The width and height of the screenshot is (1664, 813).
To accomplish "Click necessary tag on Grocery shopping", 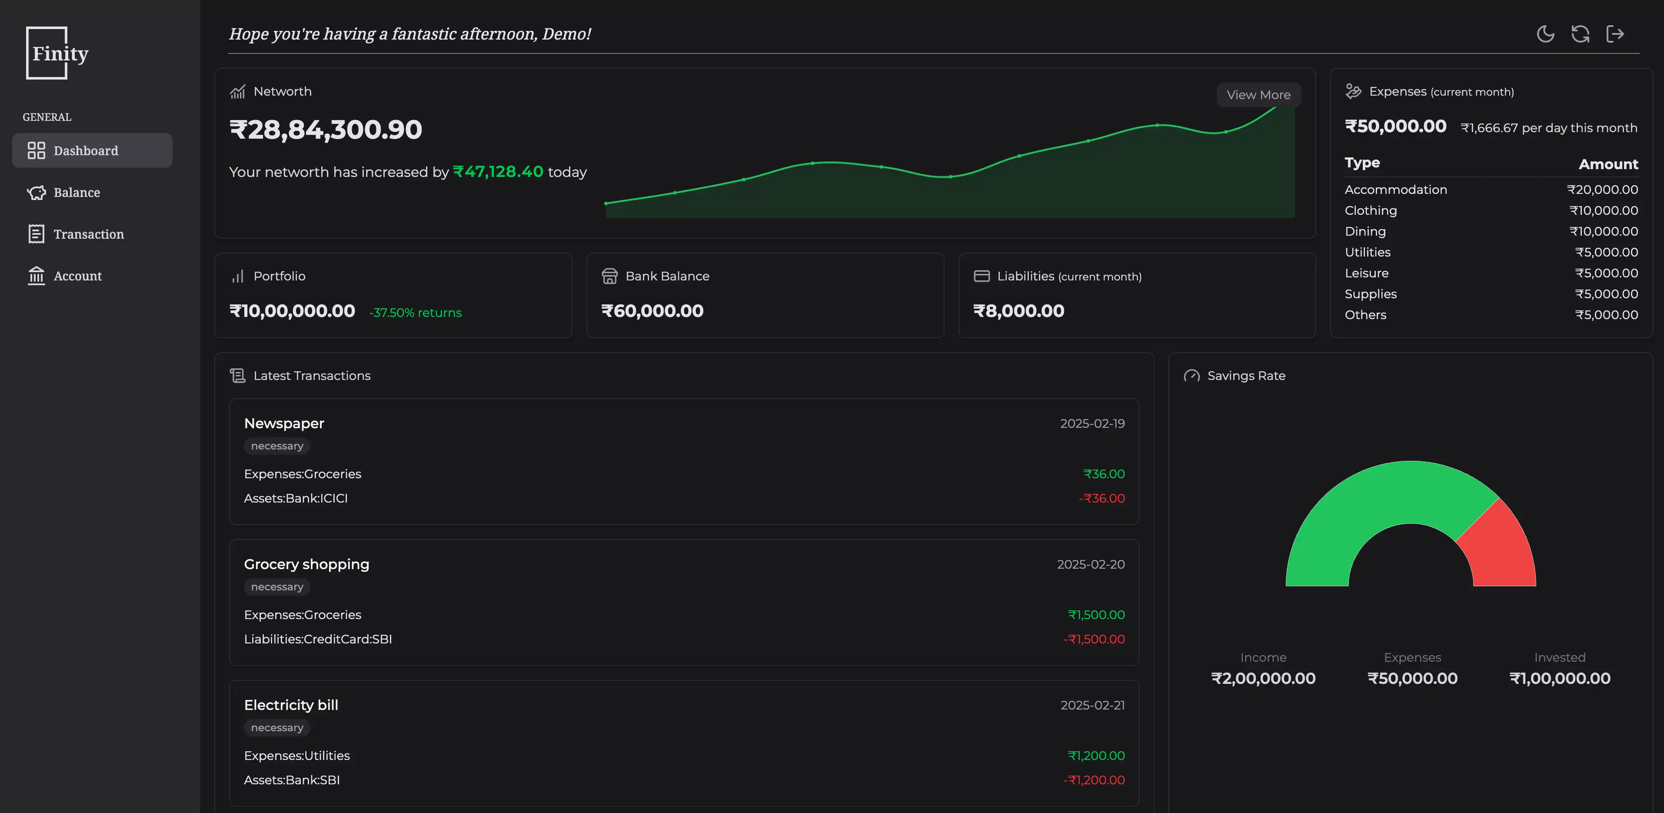I will click(x=277, y=587).
